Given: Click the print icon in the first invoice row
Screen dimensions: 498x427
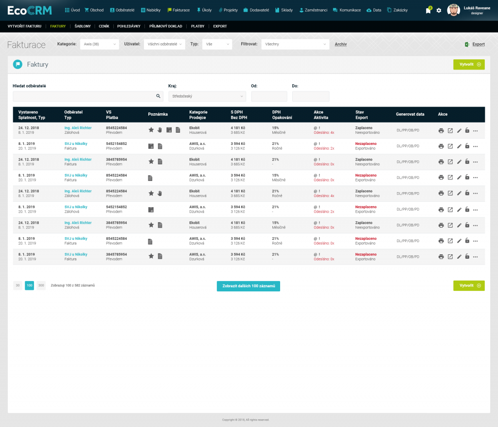Looking at the screenshot, I should [x=441, y=130].
